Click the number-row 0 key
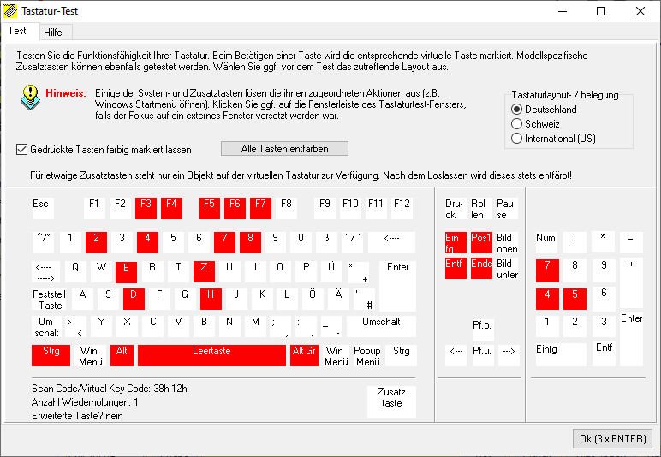The width and height of the screenshot is (661, 457). [301, 242]
